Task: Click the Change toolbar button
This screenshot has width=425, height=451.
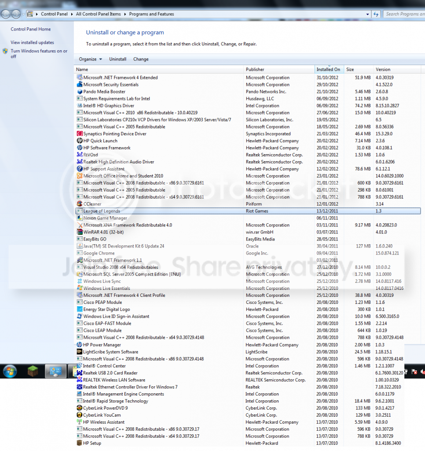Action: (x=141, y=59)
